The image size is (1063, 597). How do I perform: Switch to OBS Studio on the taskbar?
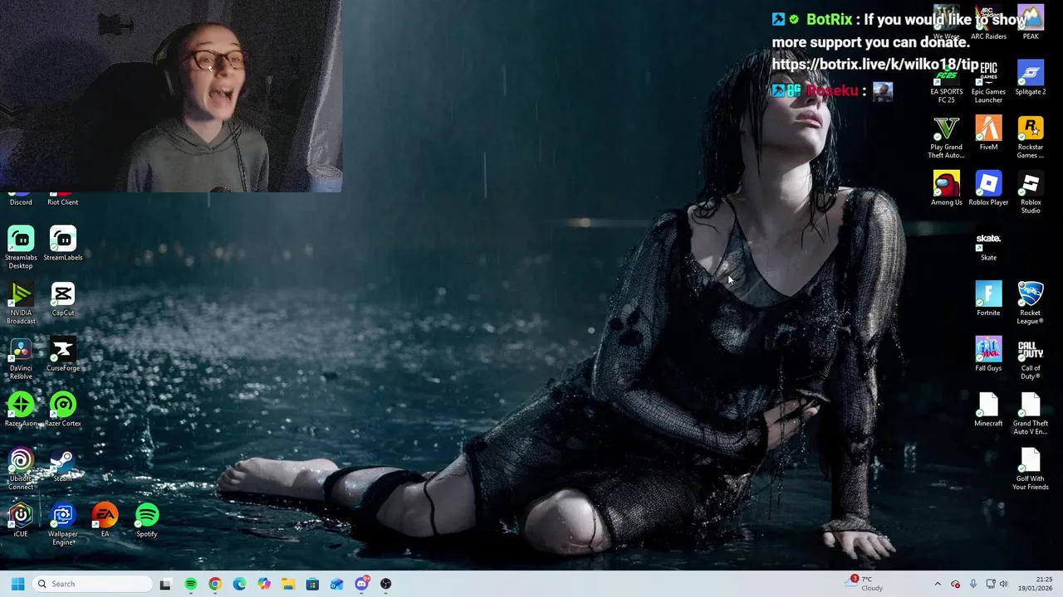tap(386, 584)
